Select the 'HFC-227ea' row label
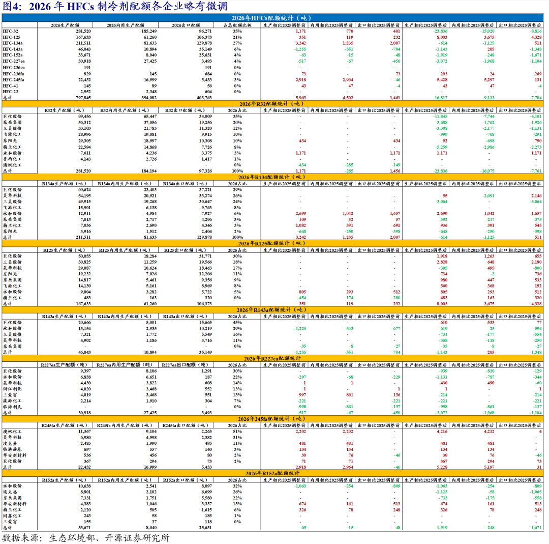This screenshot has width=549, height=544. point(14,61)
